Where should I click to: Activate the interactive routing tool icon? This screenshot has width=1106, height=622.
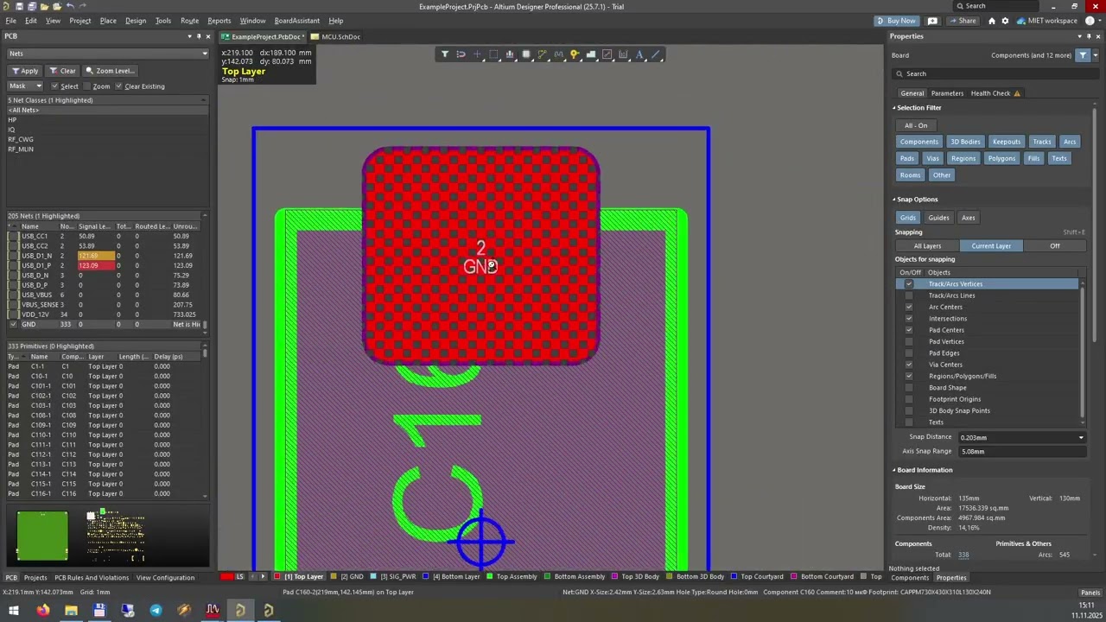click(542, 54)
